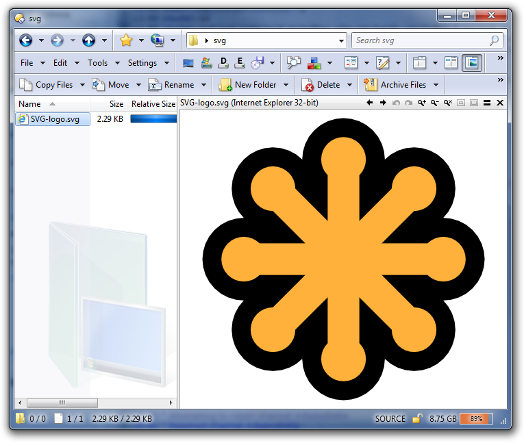Open the Windows system drive icon
This screenshot has width=524, height=443.
[207, 63]
